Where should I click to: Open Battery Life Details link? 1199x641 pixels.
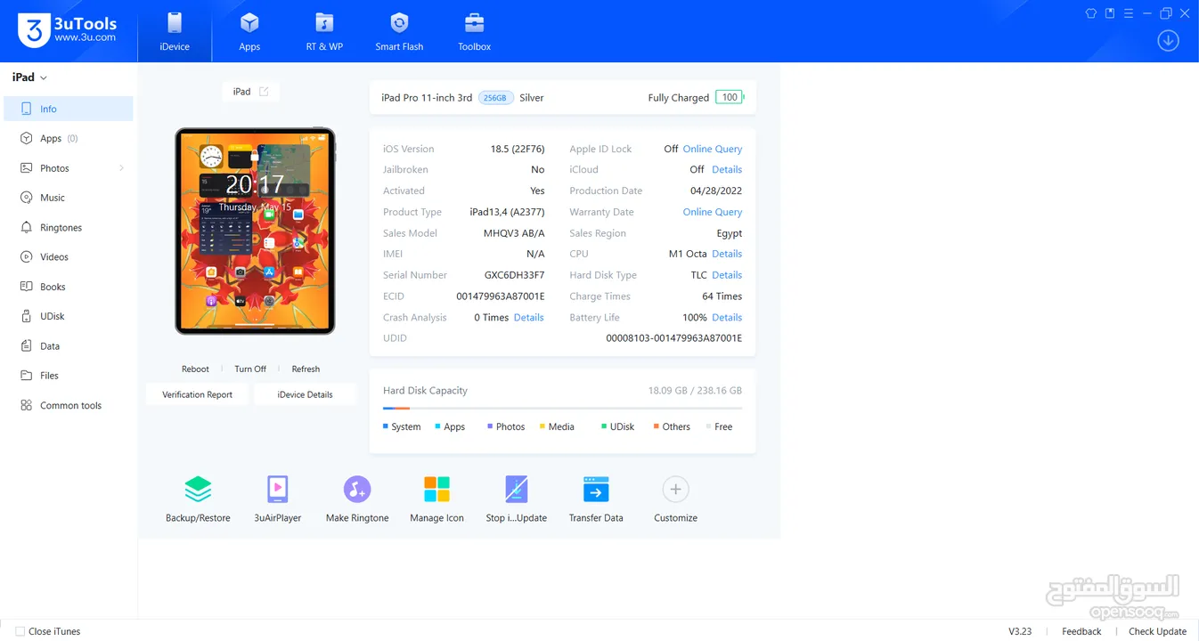point(727,317)
